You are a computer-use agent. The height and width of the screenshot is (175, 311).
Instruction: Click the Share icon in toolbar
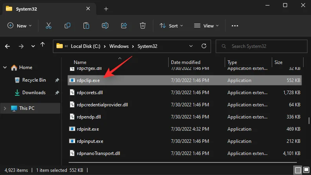click(124, 26)
